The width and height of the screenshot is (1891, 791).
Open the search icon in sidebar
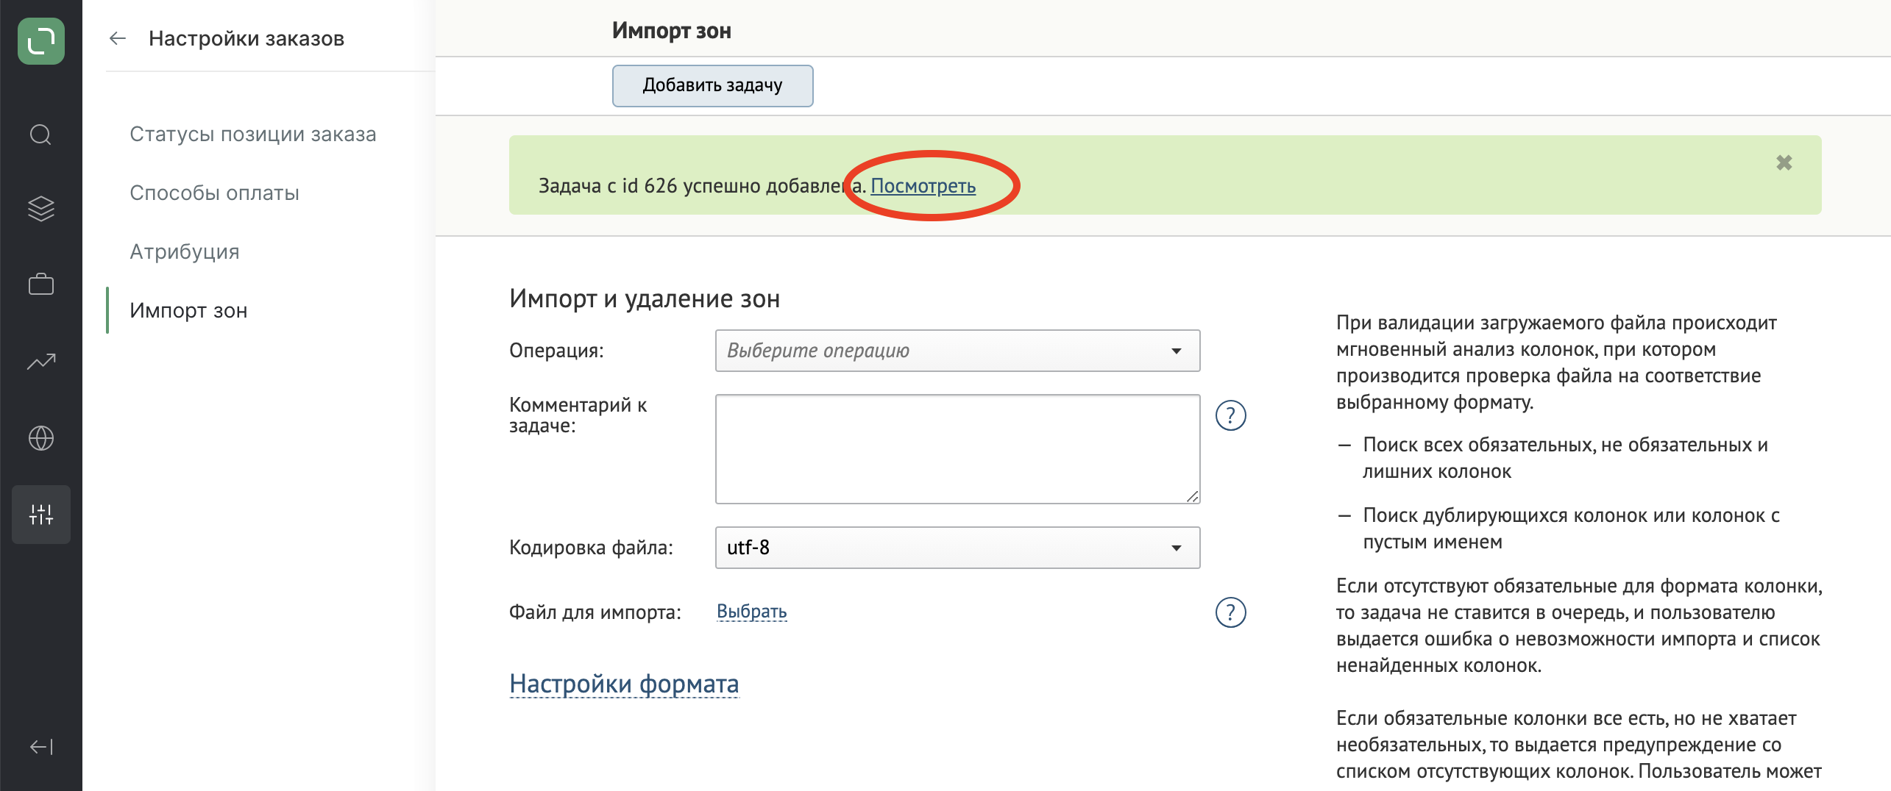coord(41,135)
